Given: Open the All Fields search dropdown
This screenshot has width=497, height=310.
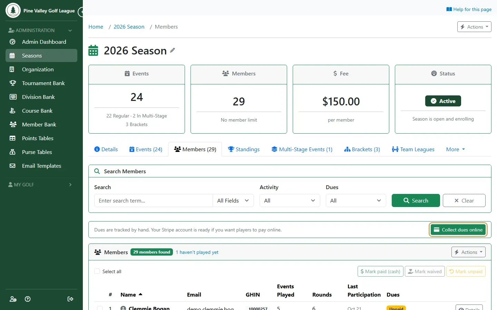Looking at the screenshot, I should (x=233, y=200).
